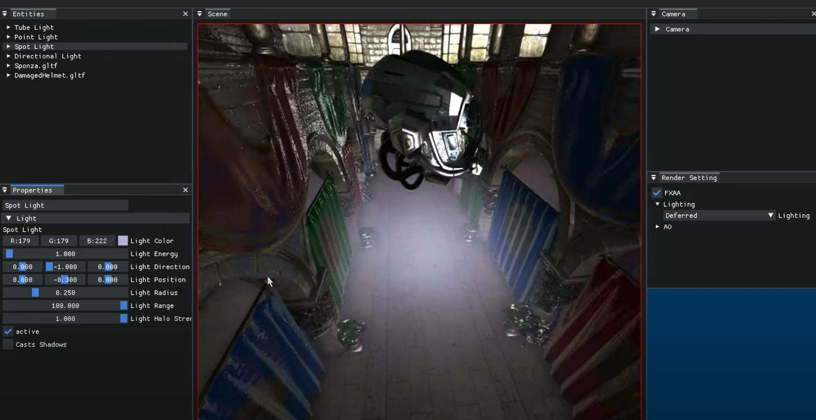The height and width of the screenshot is (420, 816).
Task: Expand the Sponza.gltf entity node
Action: [x=8, y=66]
